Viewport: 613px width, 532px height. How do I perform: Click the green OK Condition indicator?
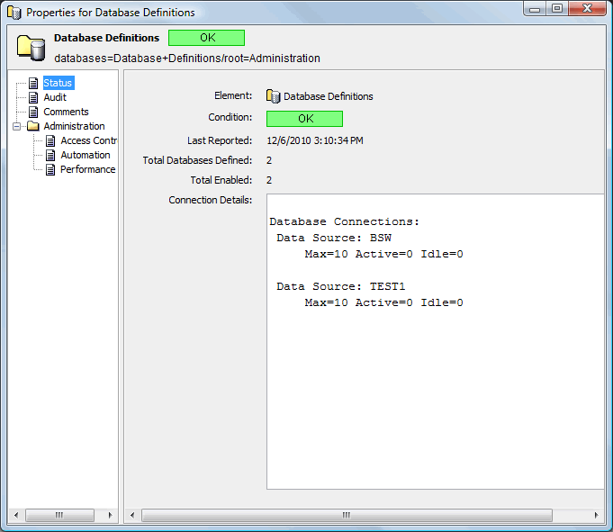tap(304, 119)
